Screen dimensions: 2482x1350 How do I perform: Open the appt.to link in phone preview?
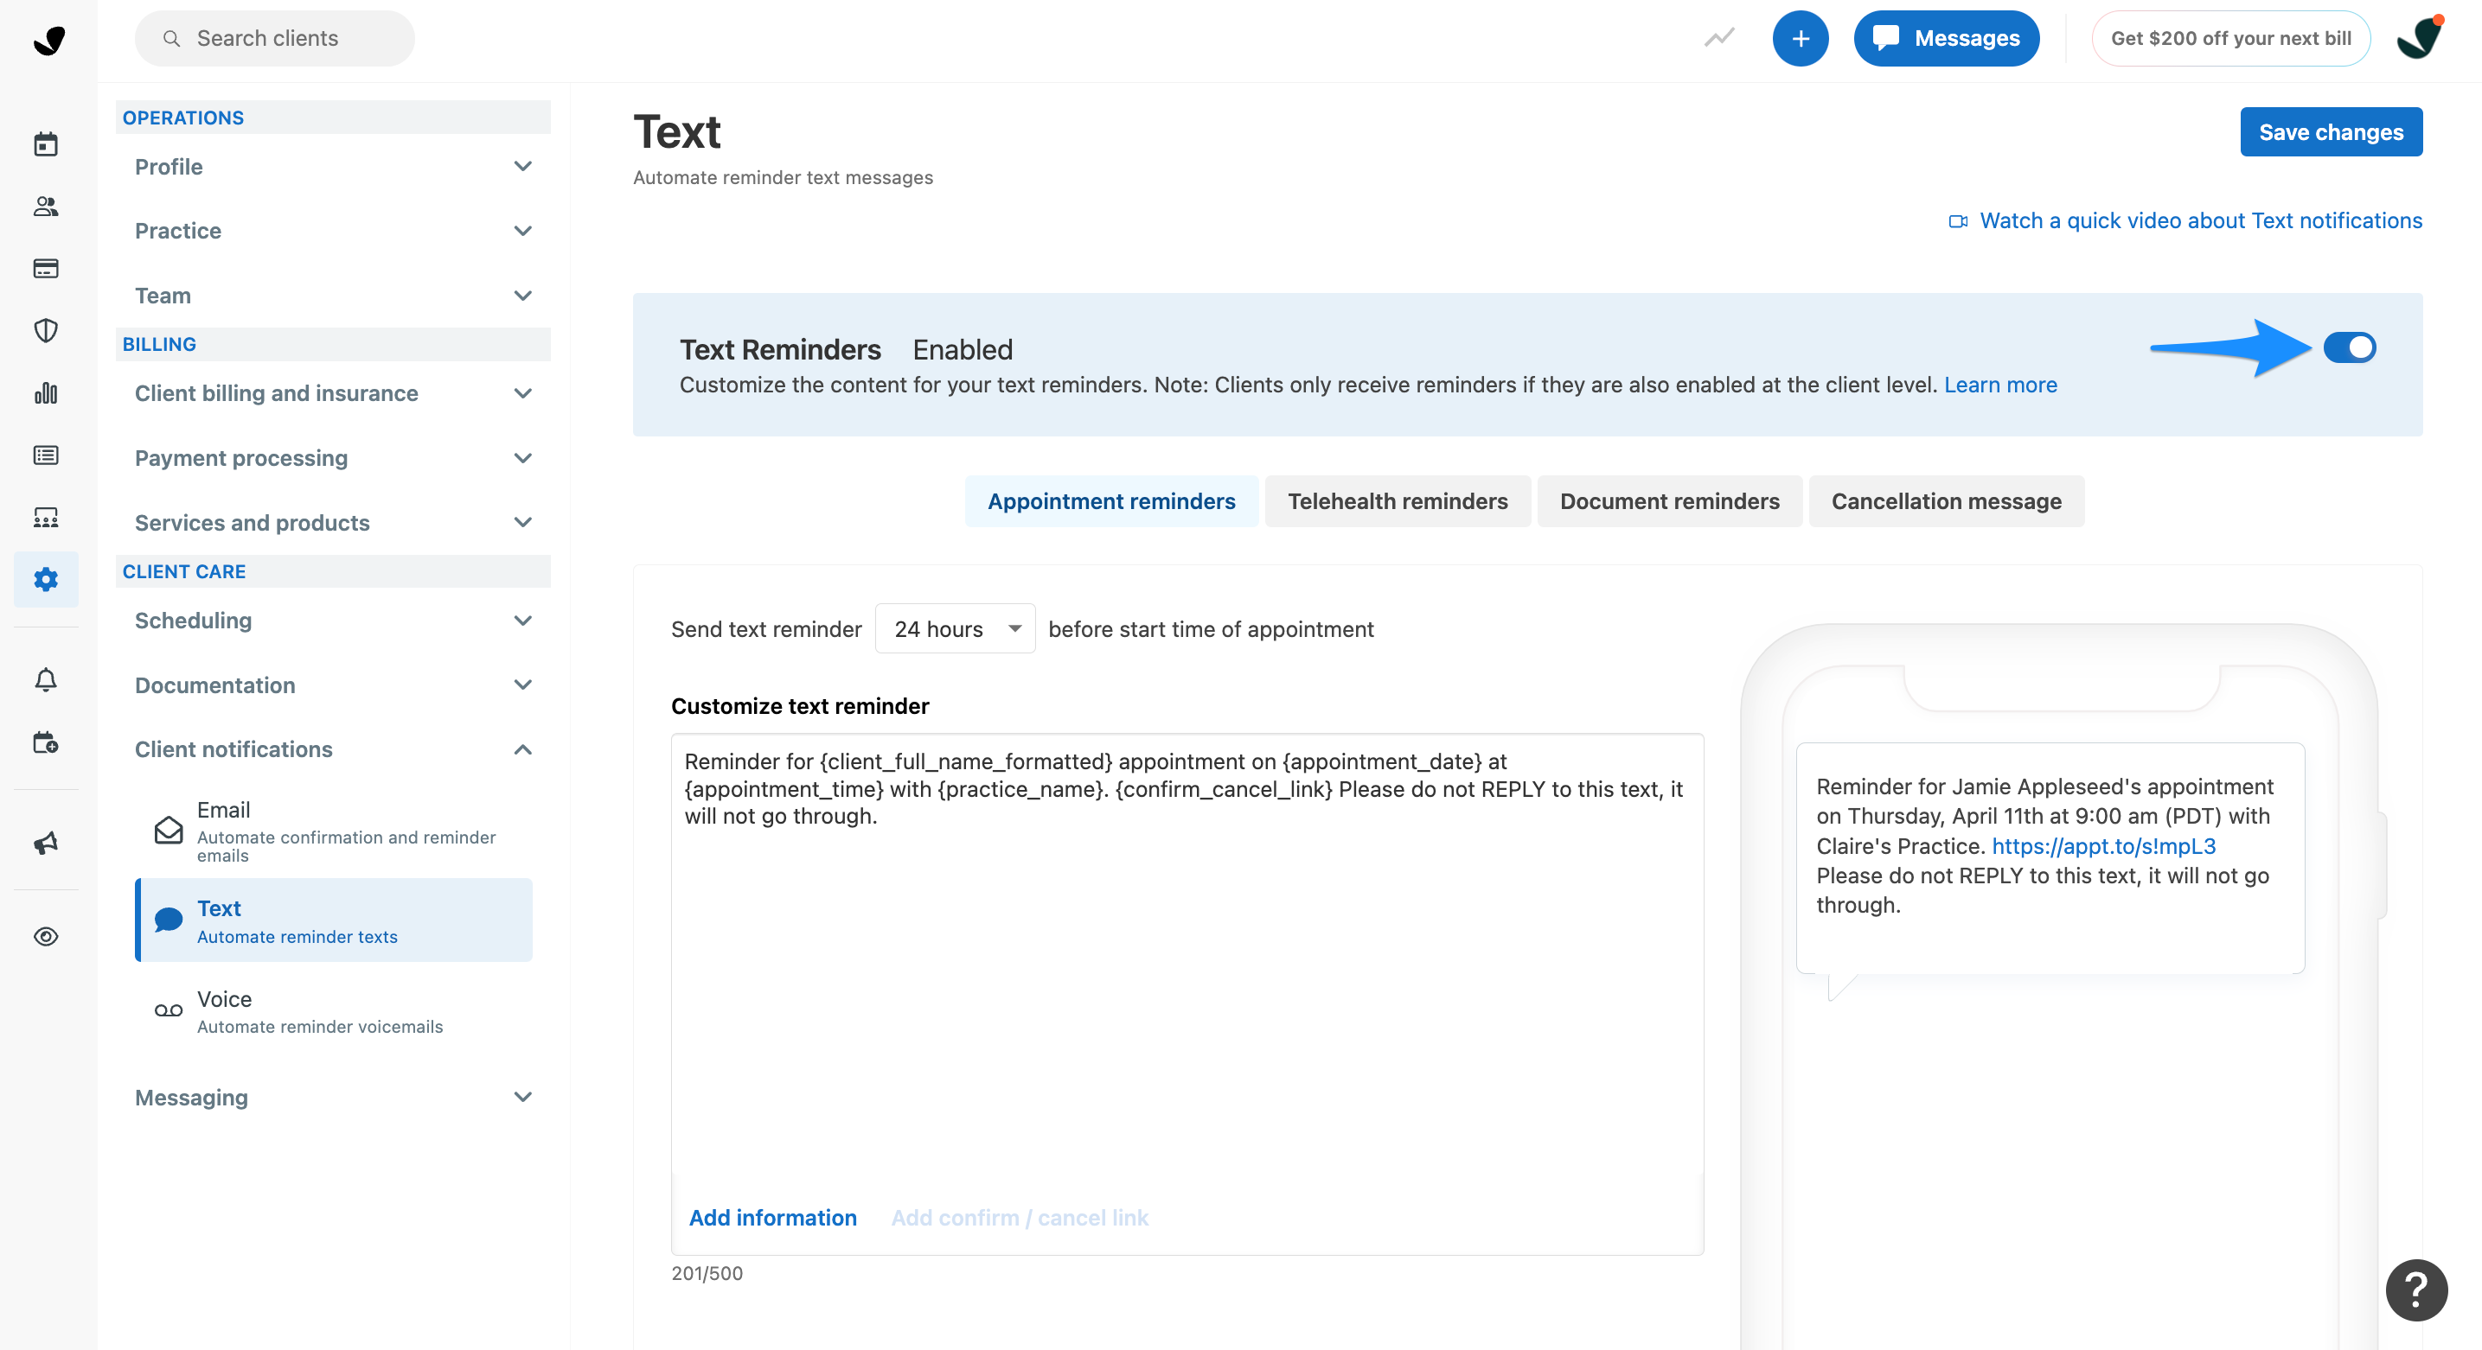(x=2103, y=846)
